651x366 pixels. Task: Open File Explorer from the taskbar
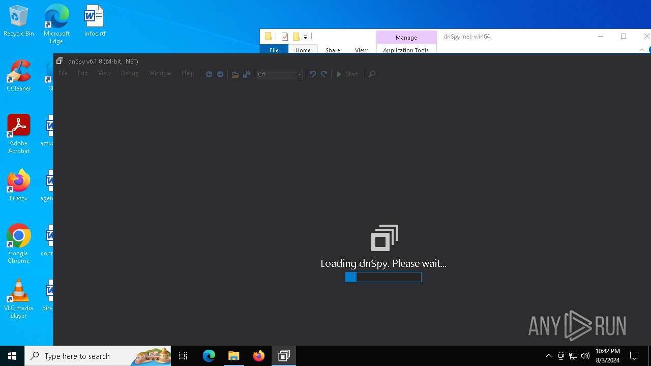tap(234, 356)
